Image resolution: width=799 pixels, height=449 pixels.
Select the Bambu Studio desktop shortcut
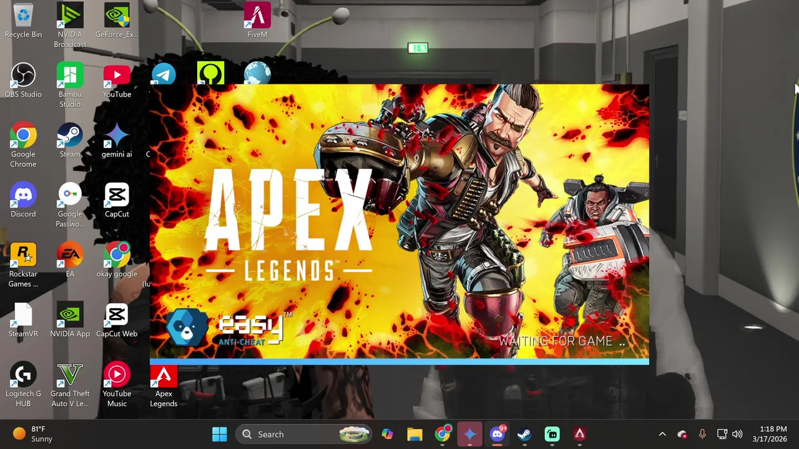click(x=70, y=85)
